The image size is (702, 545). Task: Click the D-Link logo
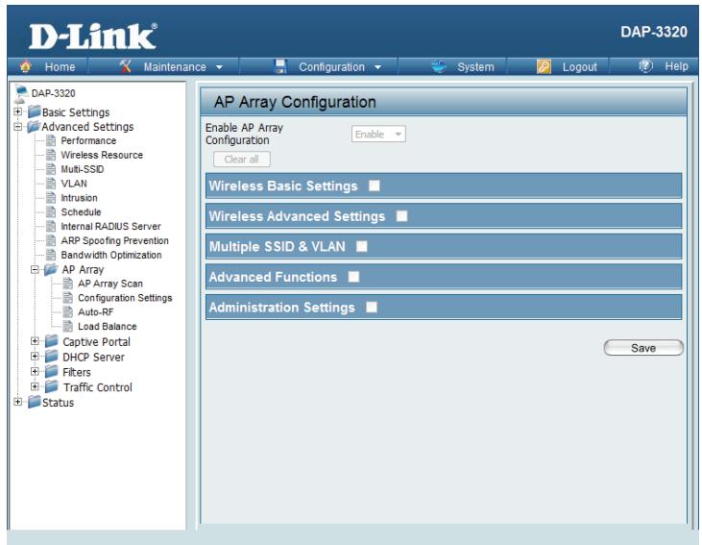(x=93, y=36)
